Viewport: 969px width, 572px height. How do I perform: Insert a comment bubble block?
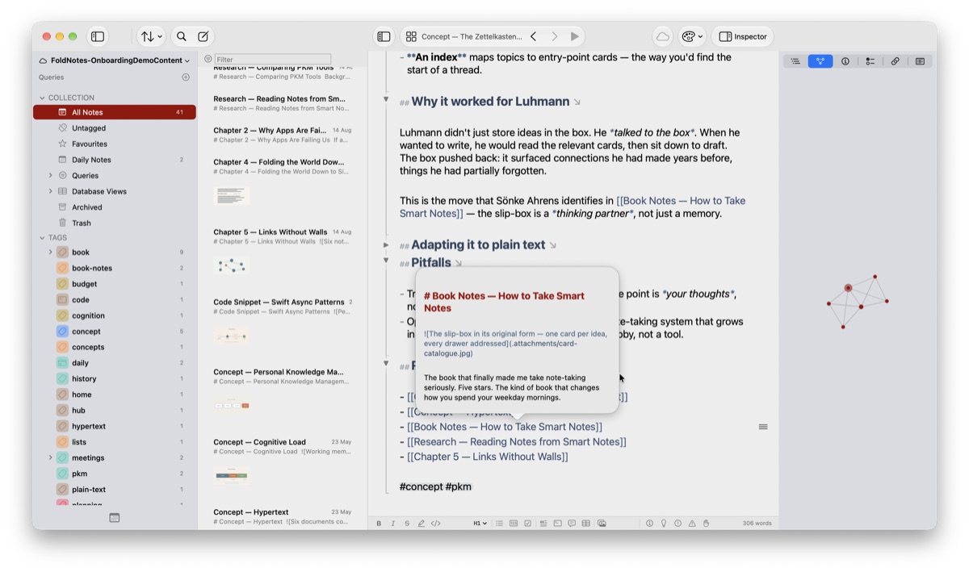(572, 524)
